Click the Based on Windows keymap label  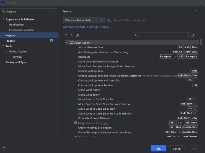(x=130, y=20)
